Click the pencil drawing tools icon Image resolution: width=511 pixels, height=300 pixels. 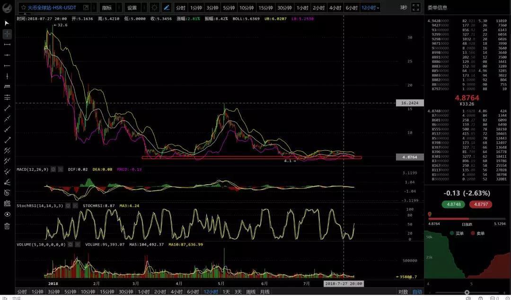click(167, 8)
